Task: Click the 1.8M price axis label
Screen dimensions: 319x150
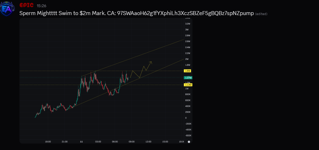Action: pyautogui.click(x=187, y=65)
